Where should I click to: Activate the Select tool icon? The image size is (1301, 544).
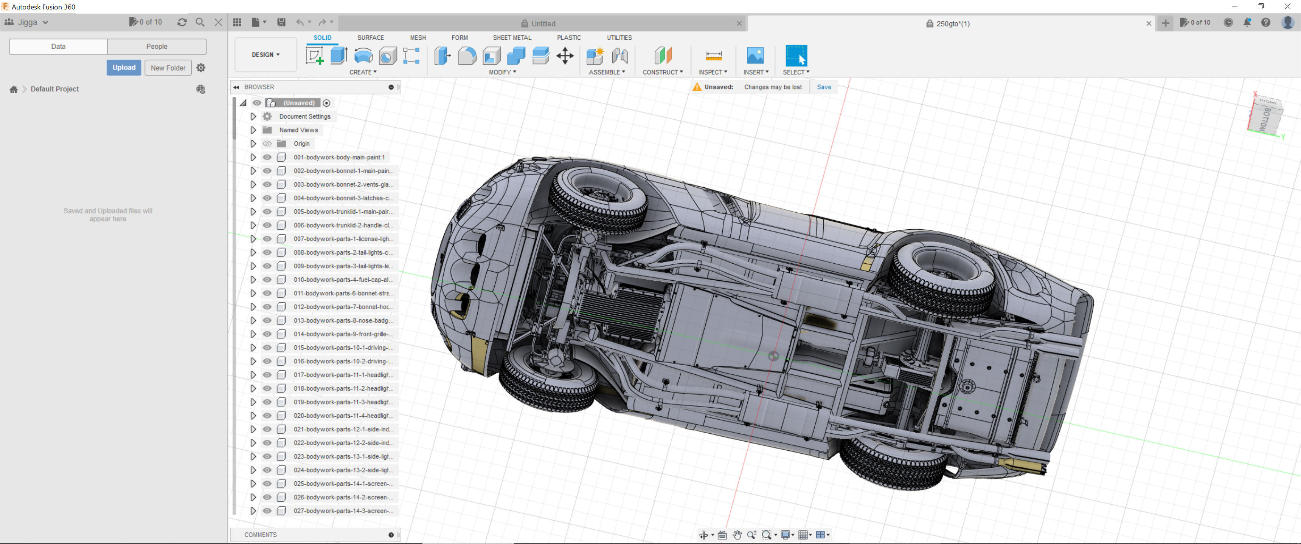coord(796,56)
